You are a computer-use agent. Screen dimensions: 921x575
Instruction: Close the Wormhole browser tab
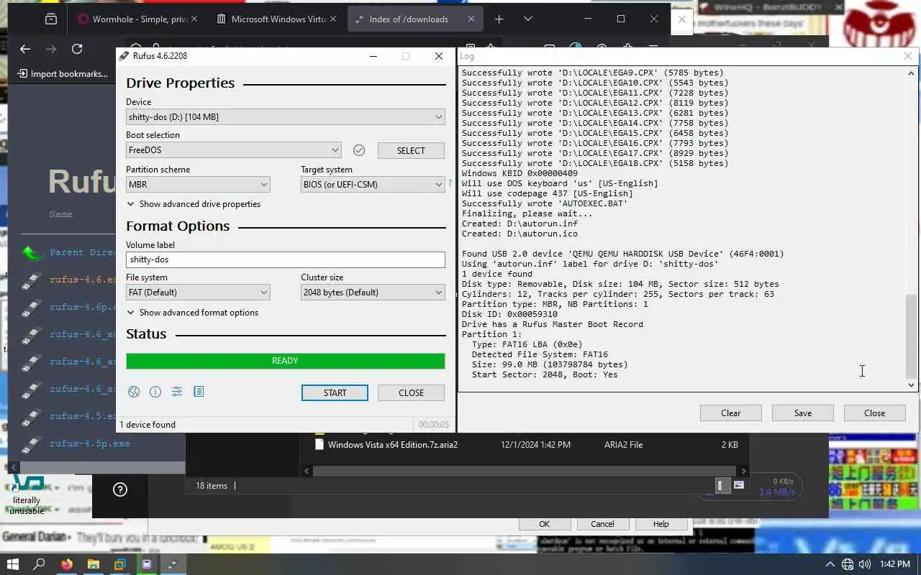[195, 19]
